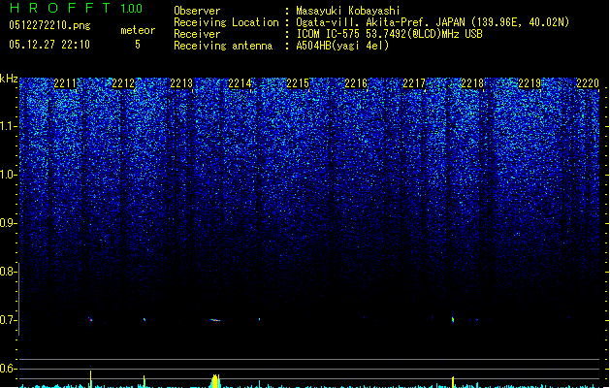
Task: Click the 0.6 frequency axis label
Action: [8, 369]
